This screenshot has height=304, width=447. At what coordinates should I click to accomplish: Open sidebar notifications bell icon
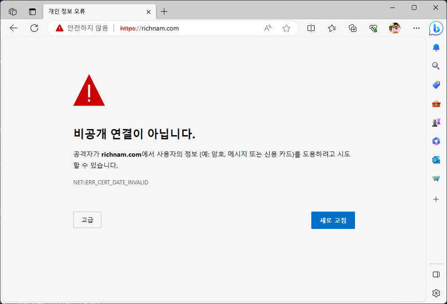tap(436, 47)
